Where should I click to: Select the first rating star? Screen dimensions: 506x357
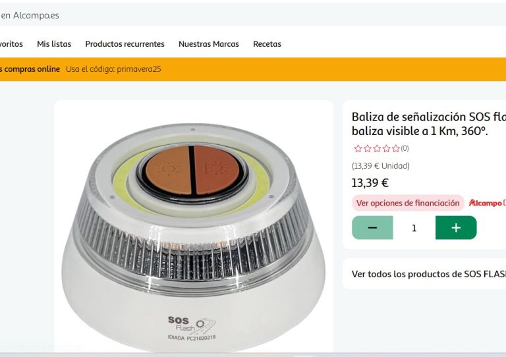point(358,148)
